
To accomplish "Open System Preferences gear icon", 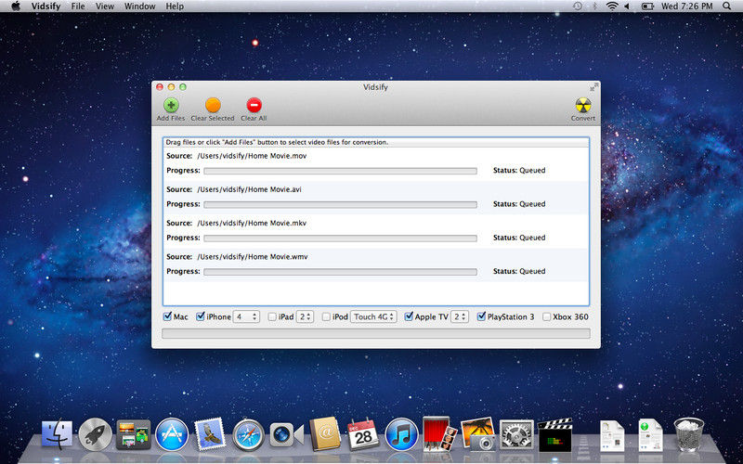I will coord(516,434).
